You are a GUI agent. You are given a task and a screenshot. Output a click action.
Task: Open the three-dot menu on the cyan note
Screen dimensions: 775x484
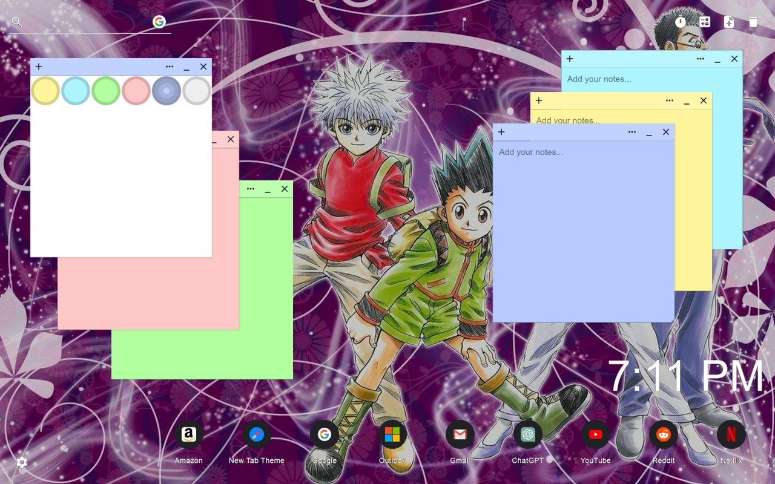(701, 59)
